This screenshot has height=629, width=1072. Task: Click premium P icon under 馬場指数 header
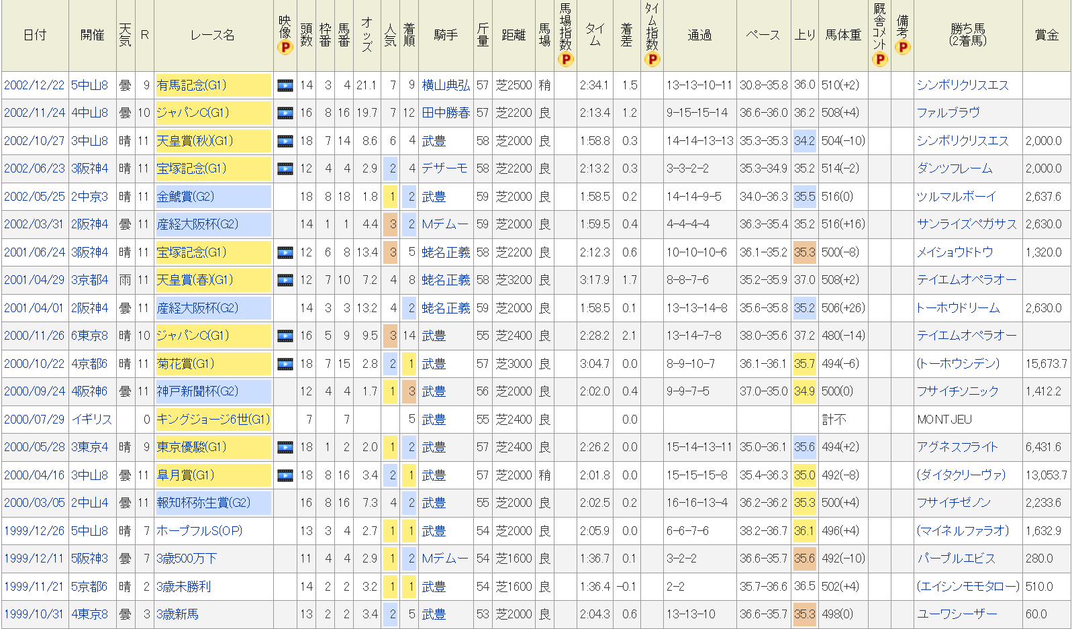[565, 59]
